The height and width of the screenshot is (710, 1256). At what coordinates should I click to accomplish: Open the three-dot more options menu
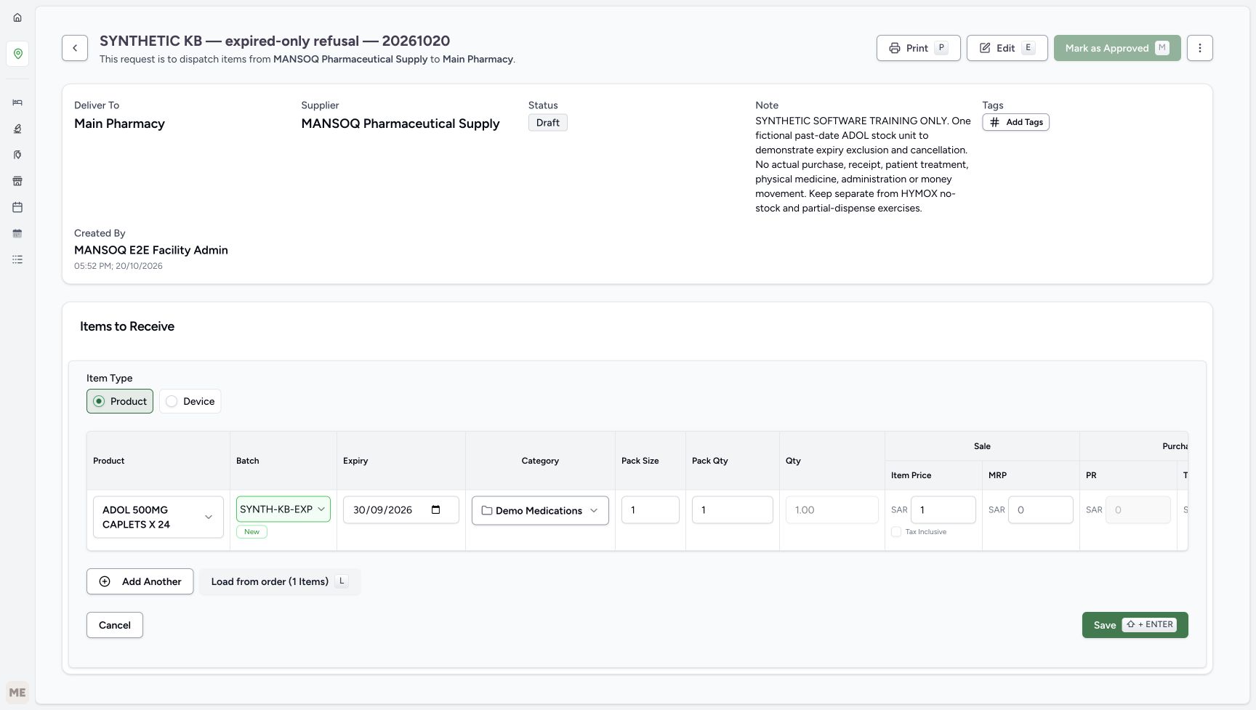pyautogui.click(x=1200, y=48)
